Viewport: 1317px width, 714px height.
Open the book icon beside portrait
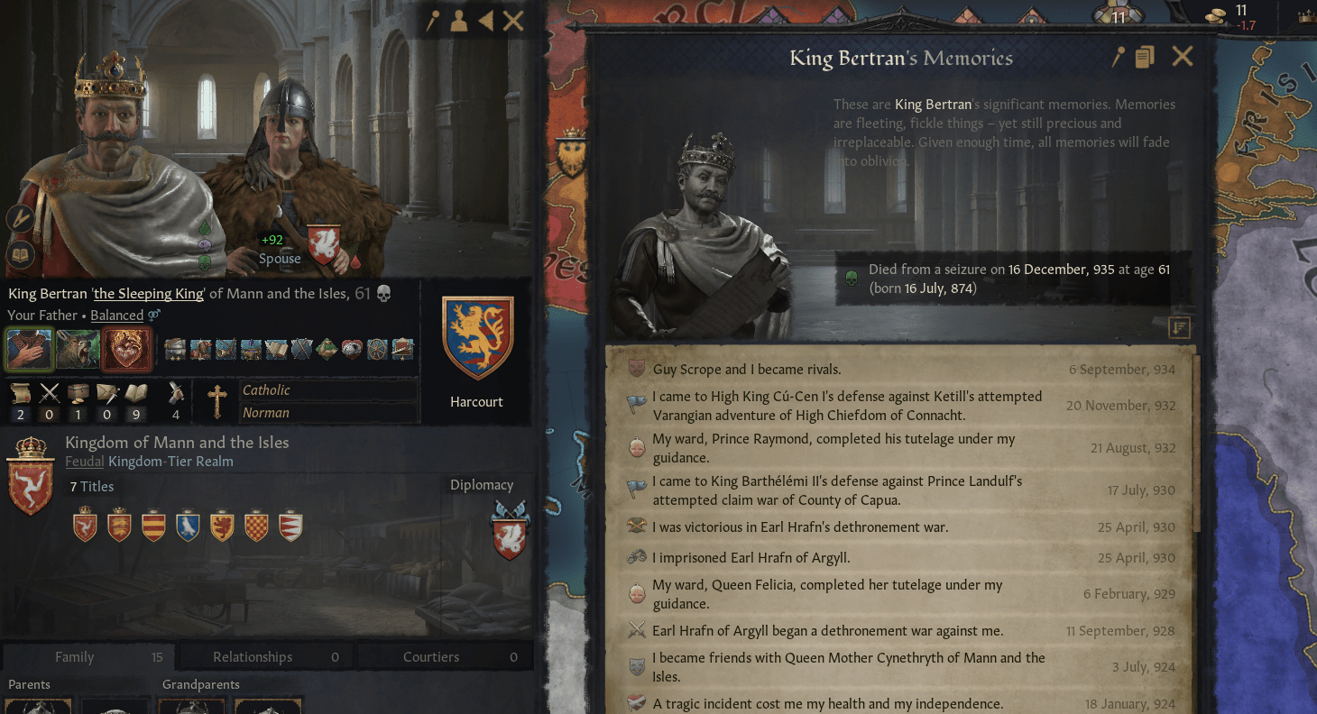[x=20, y=256]
